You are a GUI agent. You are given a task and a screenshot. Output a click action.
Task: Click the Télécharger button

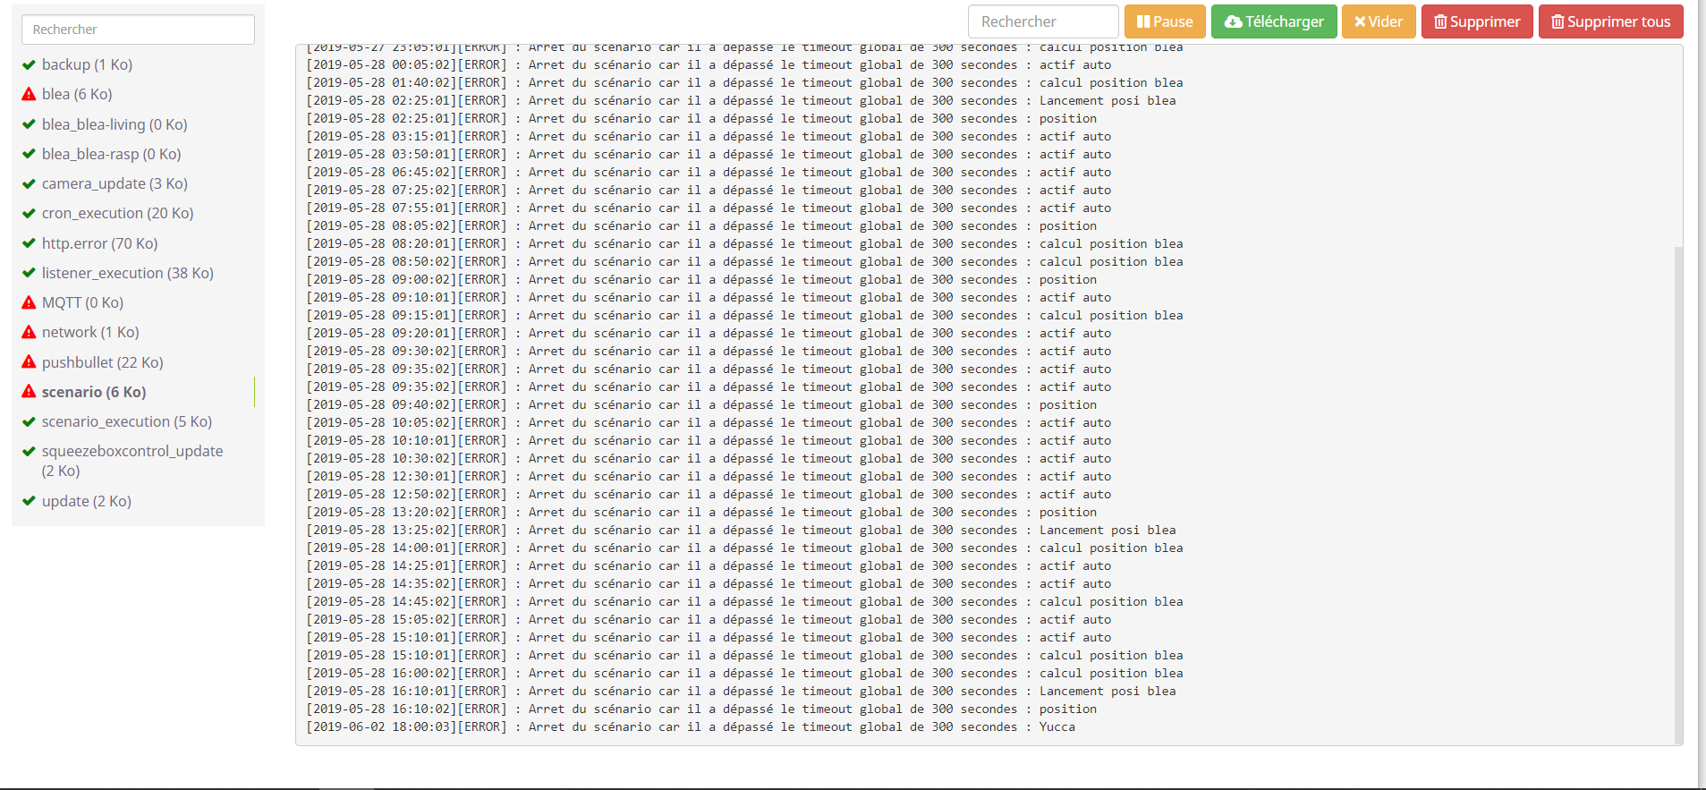(1274, 21)
